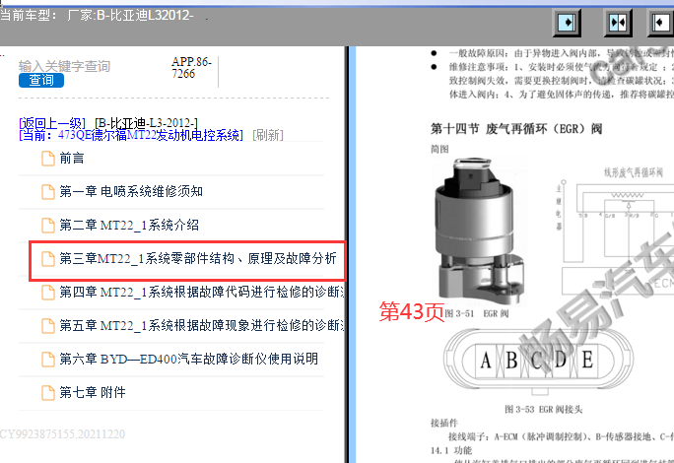Click the document icon beside 第二章
The width and height of the screenshot is (674, 463).
pyautogui.click(x=48, y=226)
